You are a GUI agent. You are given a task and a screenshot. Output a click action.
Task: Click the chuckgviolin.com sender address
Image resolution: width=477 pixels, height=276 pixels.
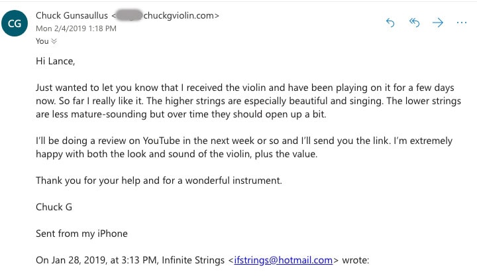(185, 15)
